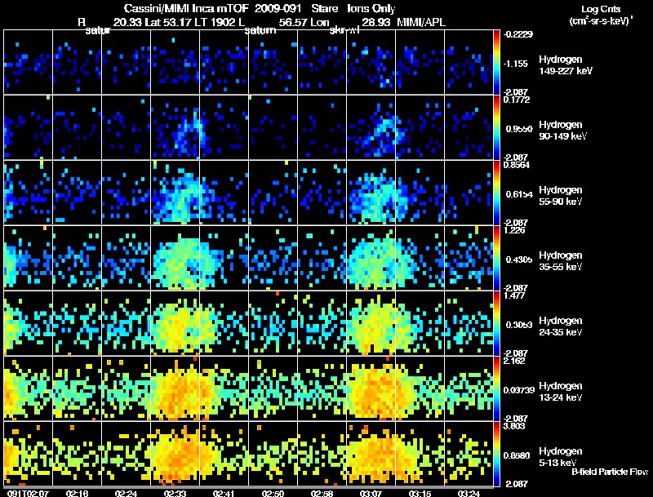The width and height of the screenshot is (653, 497).
Task: Click the 'B-field Particle Flow' caption
Action: [610, 472]
